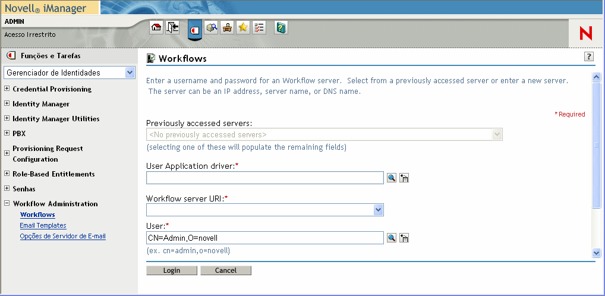Click the Exit door icon

point(172,27)
